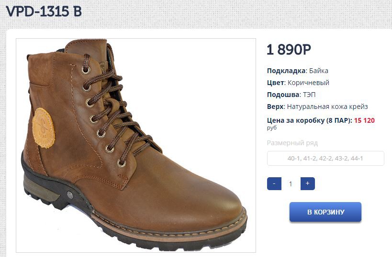The height and width of the screenshot is (257, 392).
Task: Click the Цена за коробку (8 ПАР) label
Action: (x=309, y=120)
